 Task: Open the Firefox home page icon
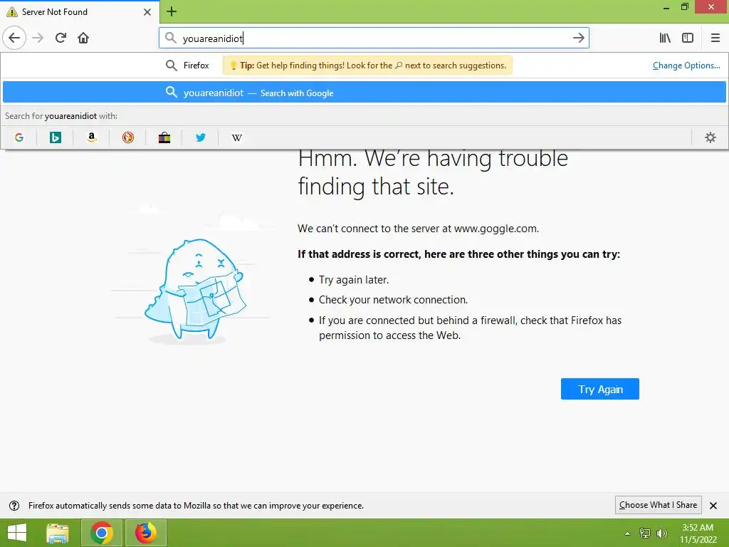tap(83, 38)
